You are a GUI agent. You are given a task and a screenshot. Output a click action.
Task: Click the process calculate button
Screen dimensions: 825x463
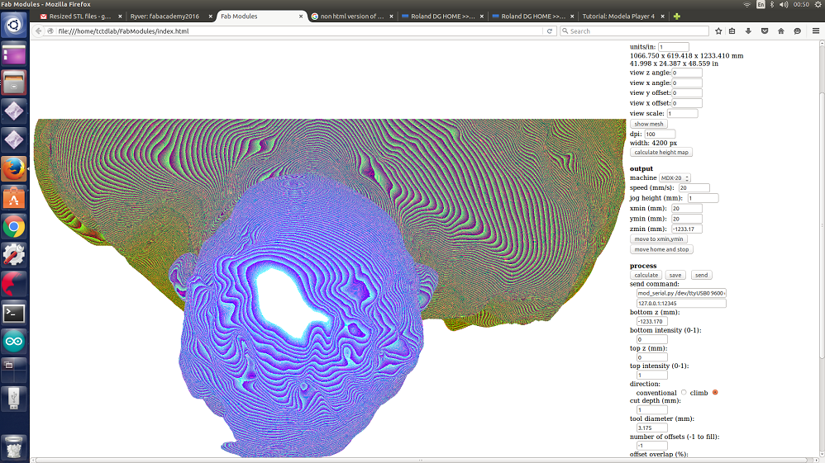click(646, 275)
